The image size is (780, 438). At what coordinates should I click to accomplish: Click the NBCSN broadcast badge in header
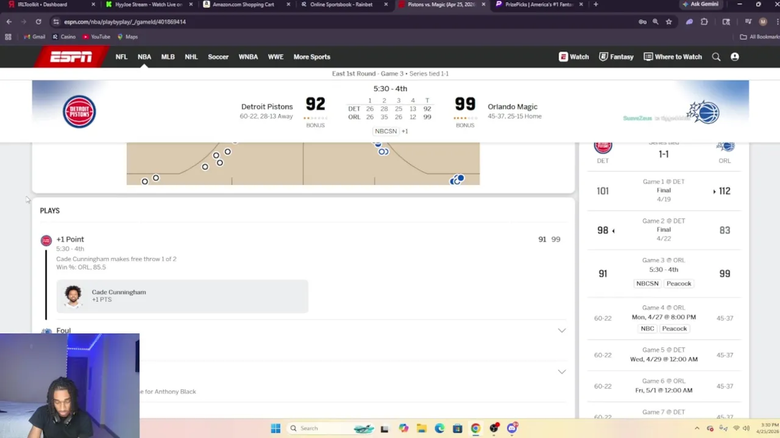point(386,131)
